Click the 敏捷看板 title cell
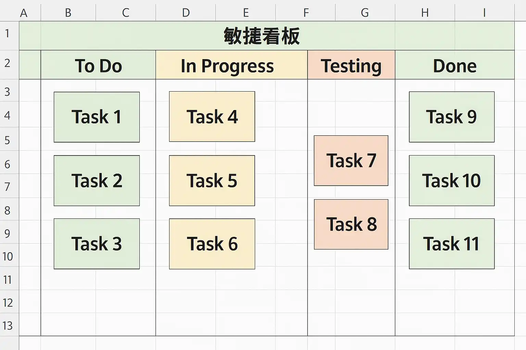 262,36
